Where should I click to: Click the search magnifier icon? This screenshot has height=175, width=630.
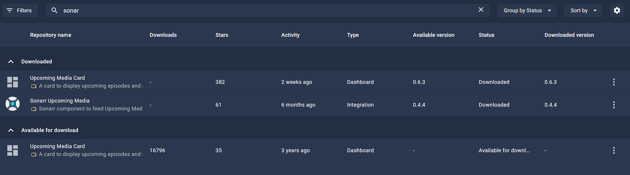coord(54,11)
